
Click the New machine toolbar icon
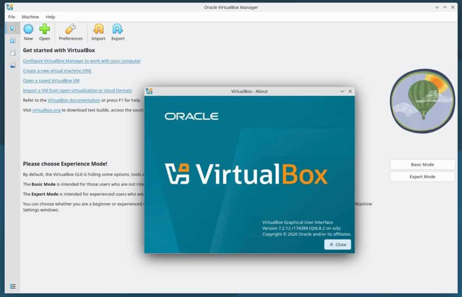(28, 32)
